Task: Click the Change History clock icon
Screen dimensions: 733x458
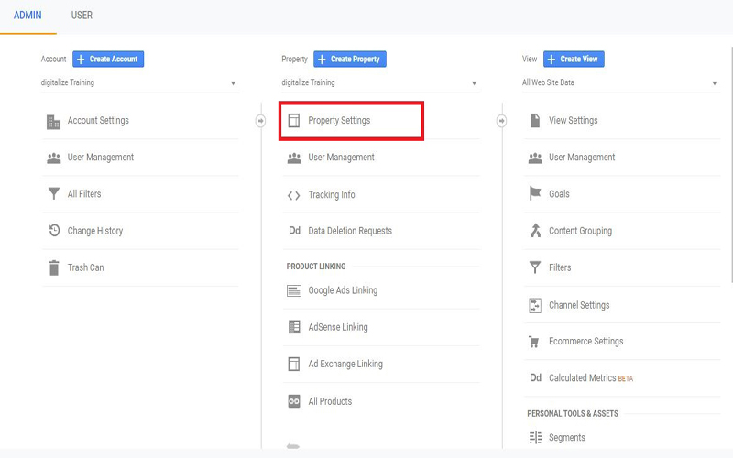Action: click(53, 231)
